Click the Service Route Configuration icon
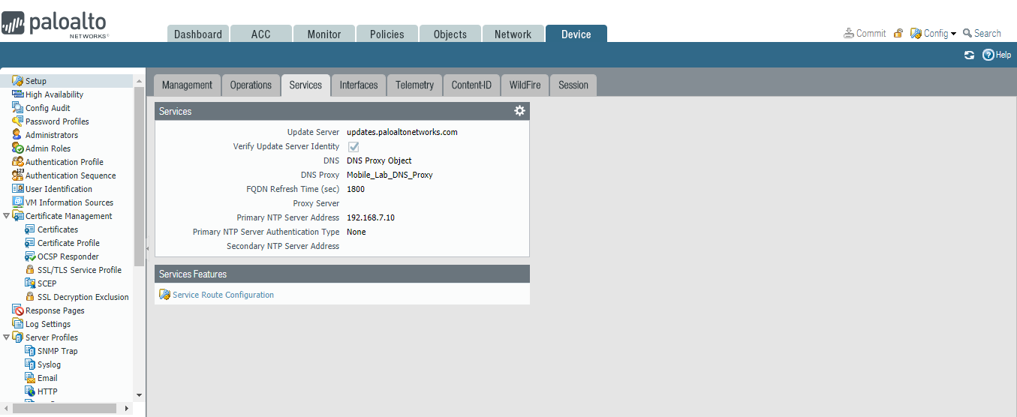This screenshot has width=1017, height=417. pyautogui.click(x=164, y=295)
